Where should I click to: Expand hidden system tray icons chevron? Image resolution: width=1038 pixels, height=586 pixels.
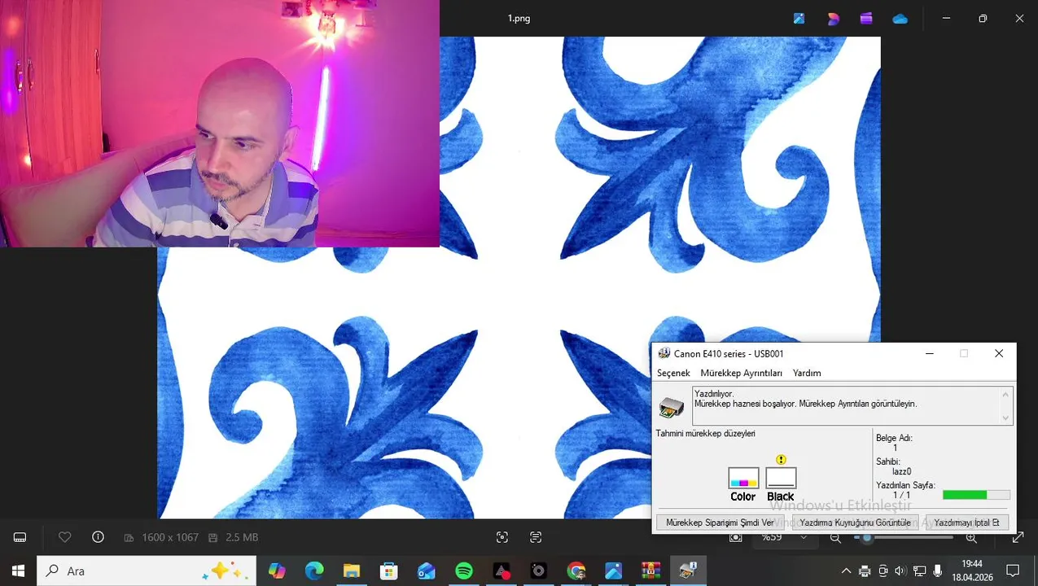pyautogui.click(x=846, y=571)
